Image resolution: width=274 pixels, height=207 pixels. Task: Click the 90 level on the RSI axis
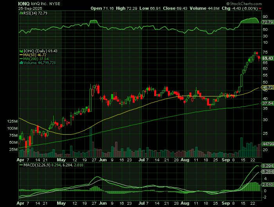(x=265, y=17)
